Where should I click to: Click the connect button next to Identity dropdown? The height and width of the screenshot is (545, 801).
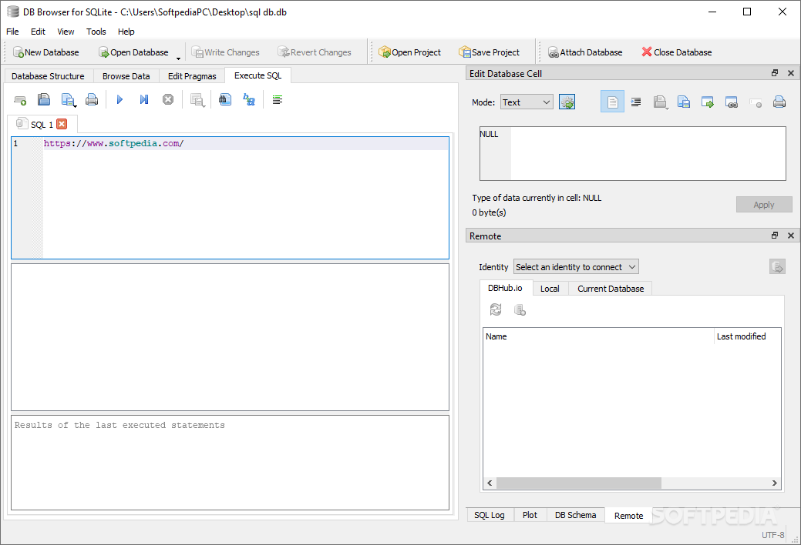click(x=778, y=266)
